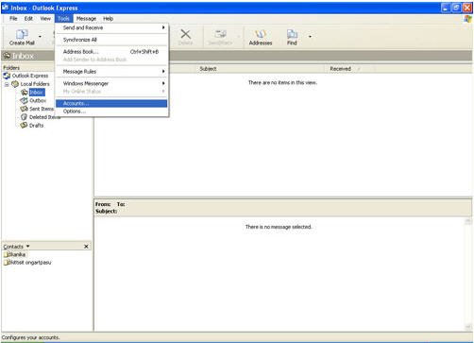This screenshot has height=343, width=474.
Task: Click the Find toolbar icon
Action: 292,37
